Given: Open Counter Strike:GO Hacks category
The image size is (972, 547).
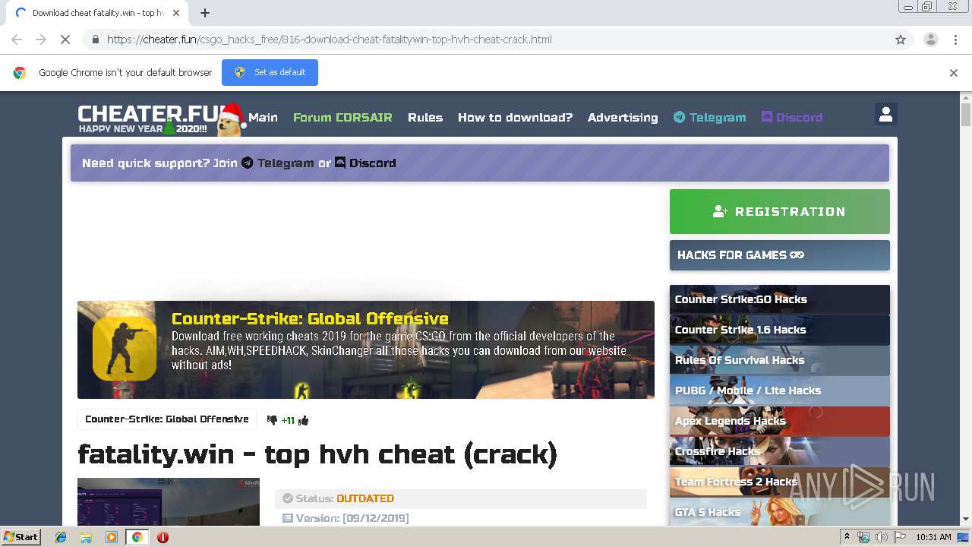Looking at the screenshot, I should point(779,299).
